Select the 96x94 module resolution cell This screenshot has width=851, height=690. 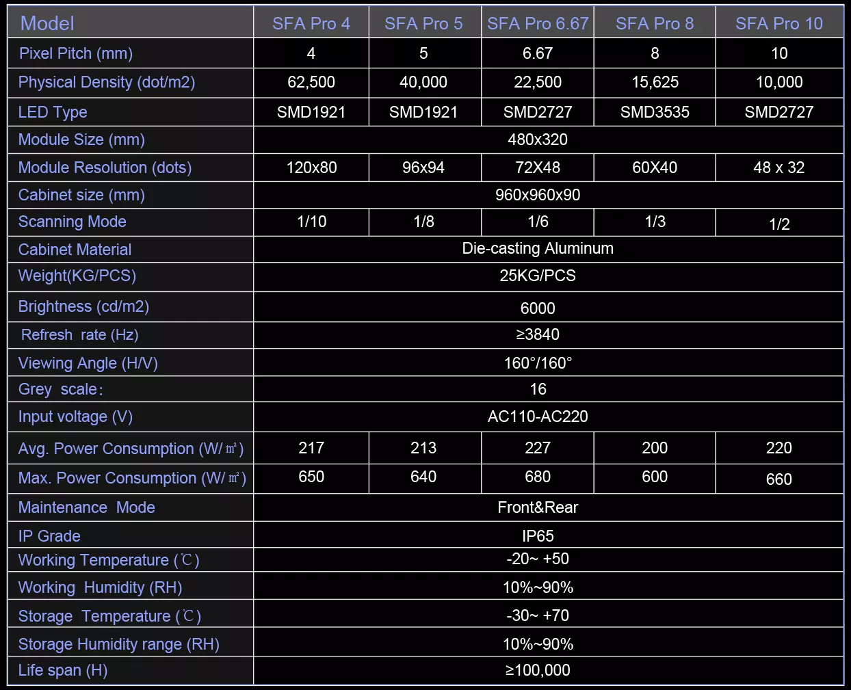point(423,168)
